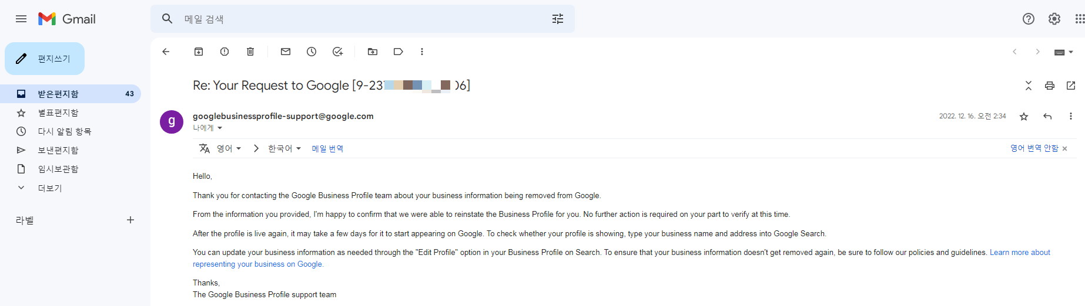Open the 받은편지함 inbox folder
1085x306 pixels.
tap(58, 94)
